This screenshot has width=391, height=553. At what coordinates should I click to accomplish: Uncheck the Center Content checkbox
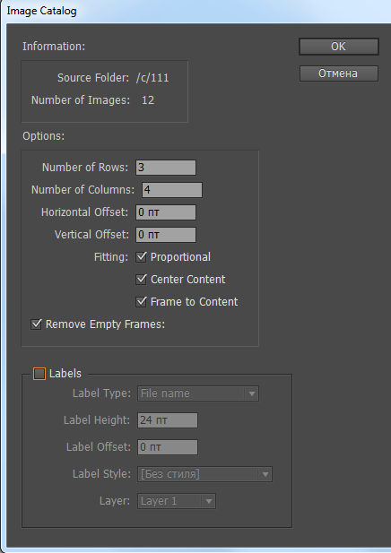tap(141, 280)
